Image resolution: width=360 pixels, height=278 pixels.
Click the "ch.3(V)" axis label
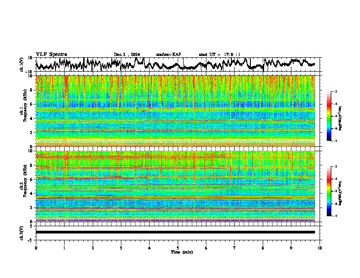22,233
